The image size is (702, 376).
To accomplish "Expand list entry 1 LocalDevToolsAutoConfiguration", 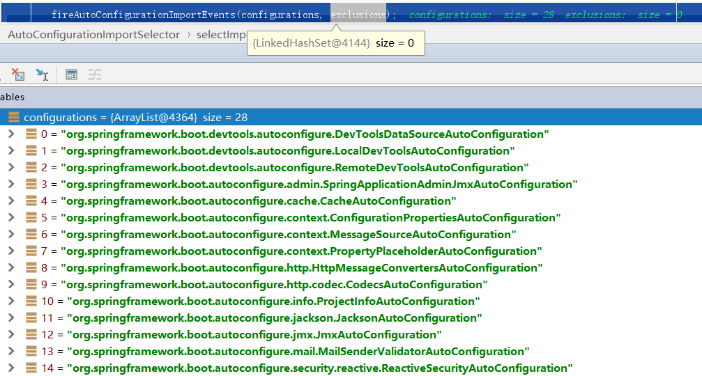I will 12,150.
